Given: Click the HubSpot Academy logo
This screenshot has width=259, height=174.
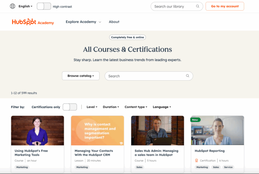Looking at the screenshot, I should tap(33, 22).
